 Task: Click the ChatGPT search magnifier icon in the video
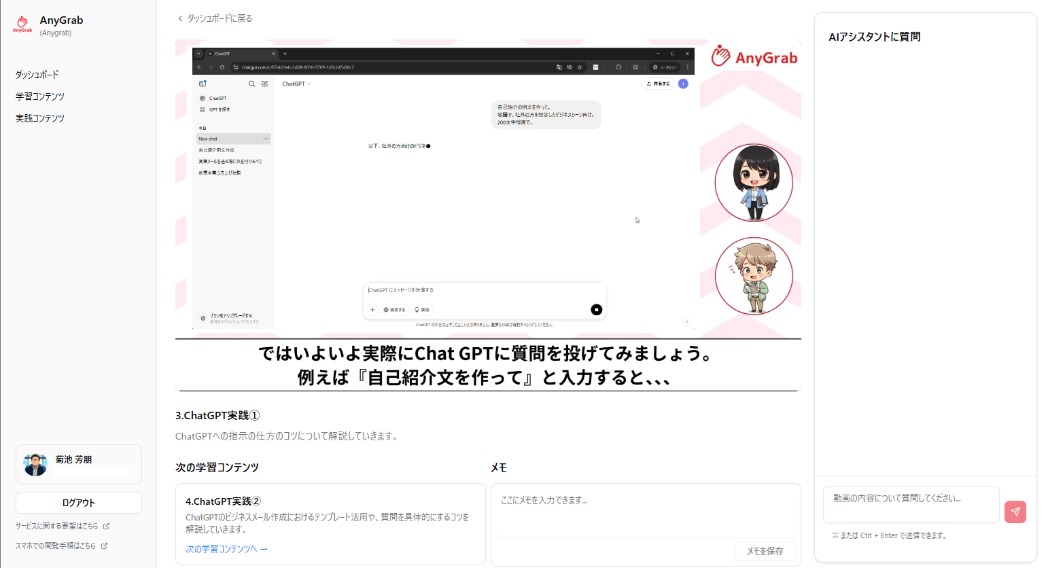[252, 84]
